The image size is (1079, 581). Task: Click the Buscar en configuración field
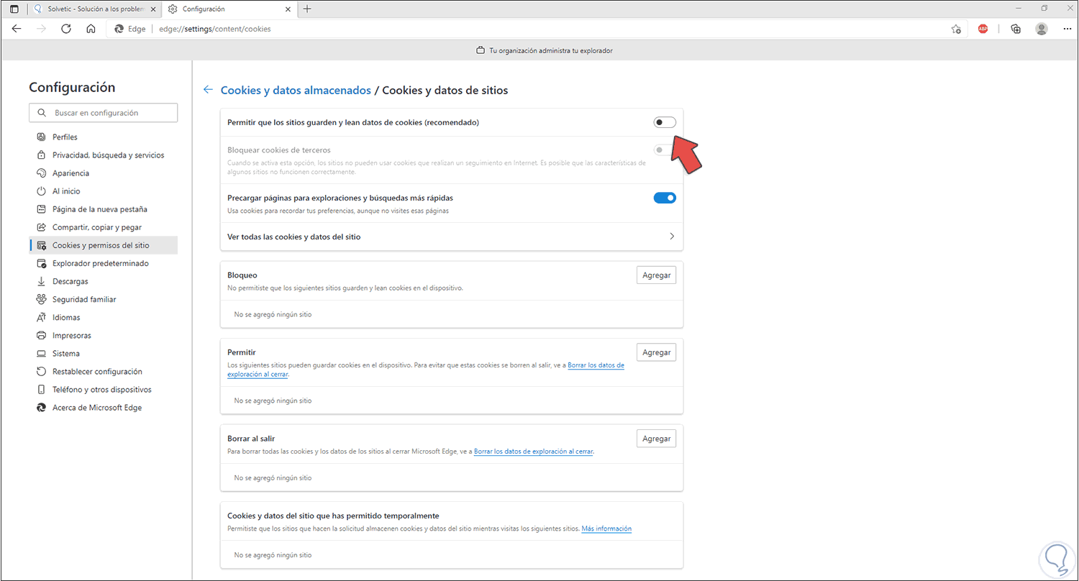[x=103, y=113]
